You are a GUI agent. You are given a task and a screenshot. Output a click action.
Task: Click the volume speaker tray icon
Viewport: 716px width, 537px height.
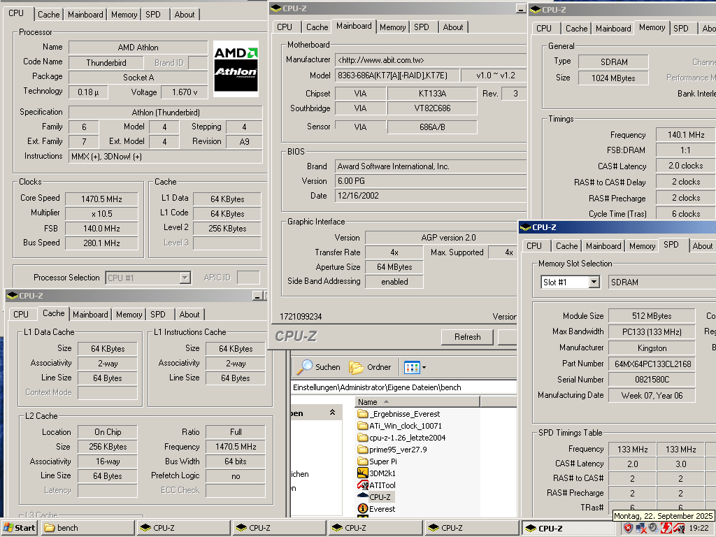[654, 529]
